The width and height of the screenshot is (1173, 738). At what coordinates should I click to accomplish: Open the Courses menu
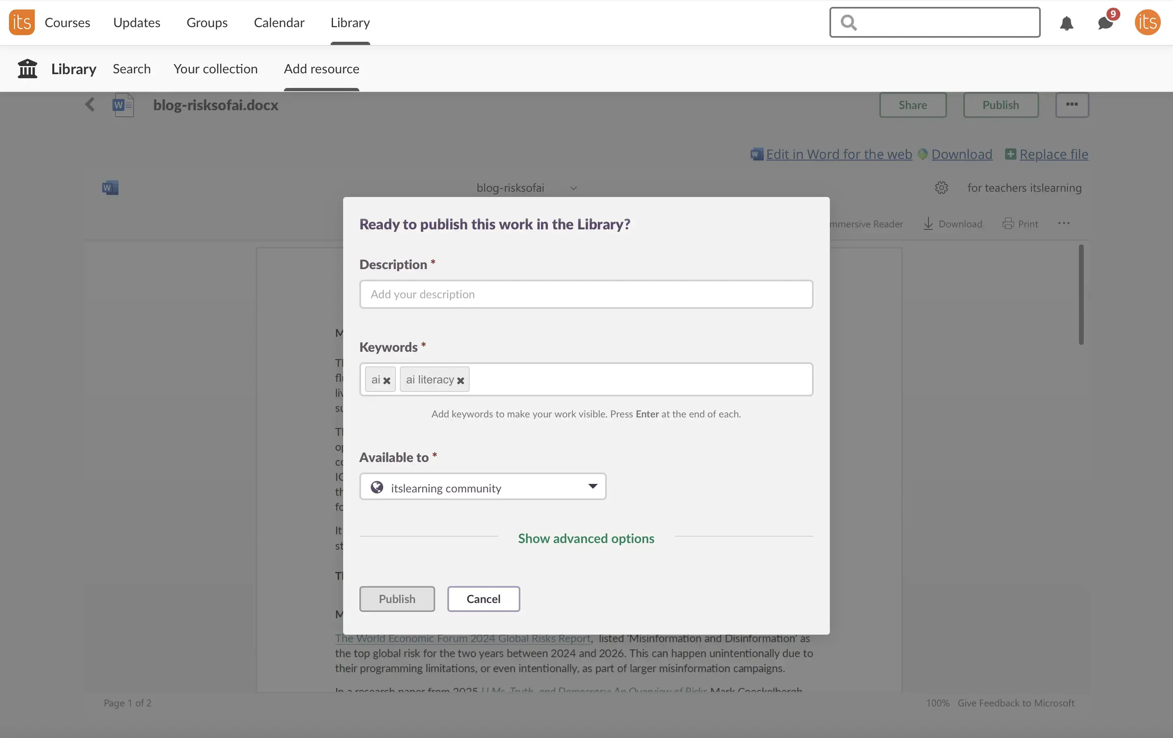click(67, 22)
